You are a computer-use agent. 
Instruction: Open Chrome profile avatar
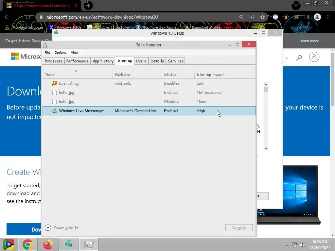click(x=317, y=17)
